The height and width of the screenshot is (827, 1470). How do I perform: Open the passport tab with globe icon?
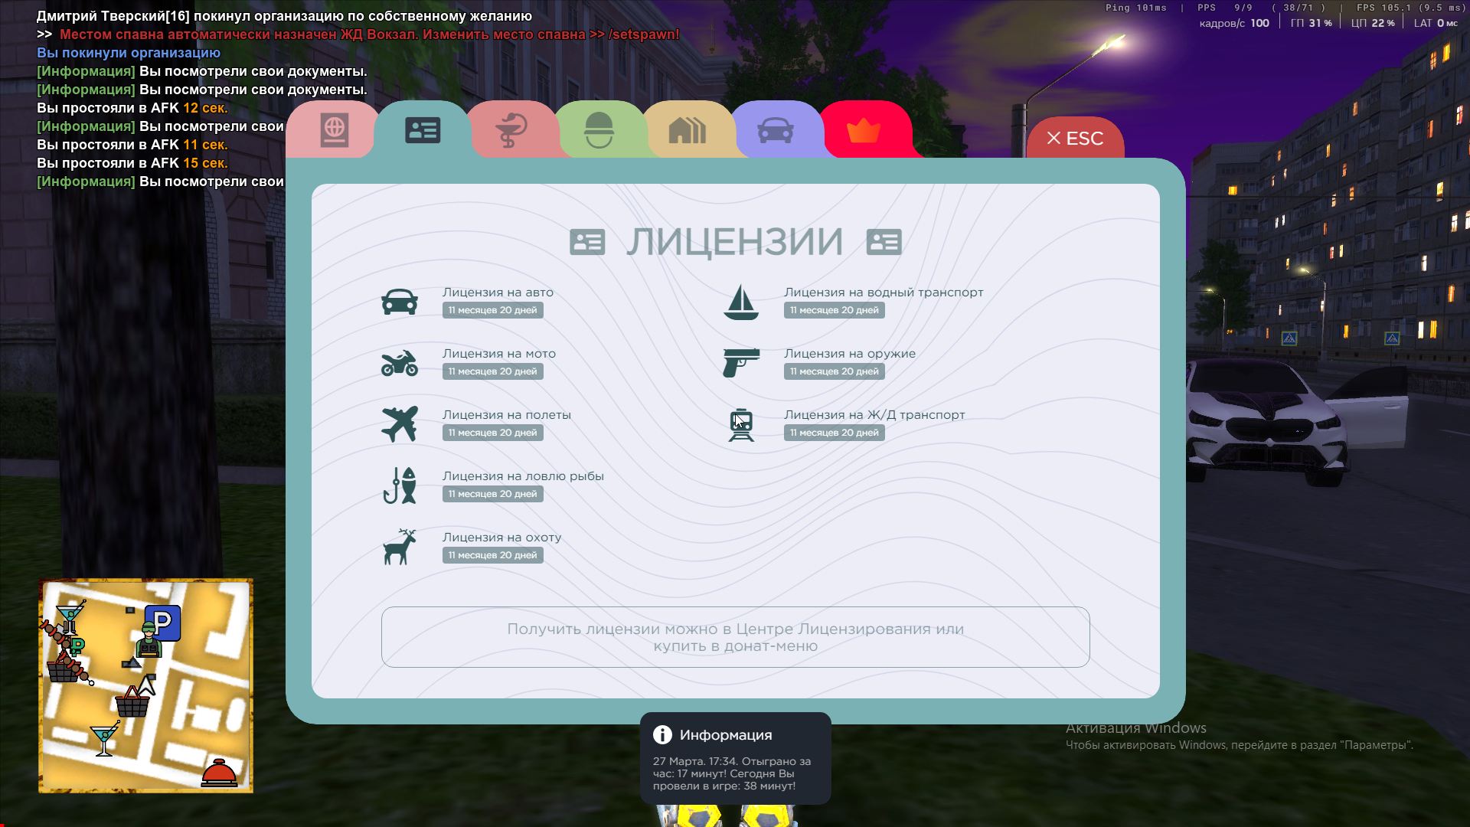pyautogui.click(x=333, y=131)
